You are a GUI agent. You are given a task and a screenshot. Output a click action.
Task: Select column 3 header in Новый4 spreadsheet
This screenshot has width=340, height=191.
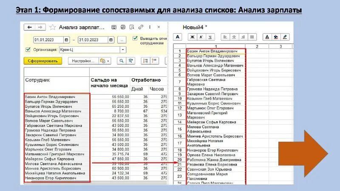click(x=280, y=46)
